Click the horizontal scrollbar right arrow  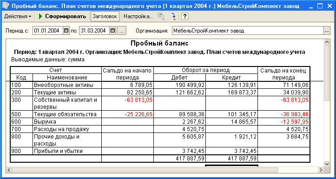(321, 170)
